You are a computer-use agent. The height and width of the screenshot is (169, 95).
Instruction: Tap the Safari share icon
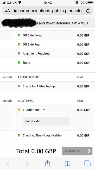(x=47, y=163)
